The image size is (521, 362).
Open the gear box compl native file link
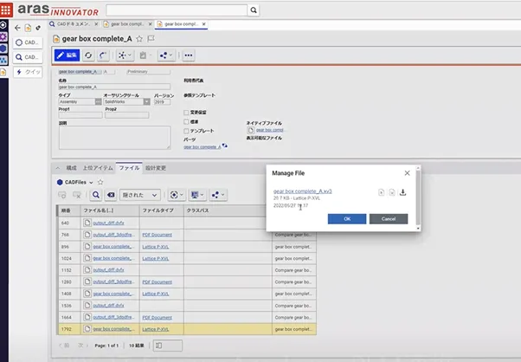(x=269, y=130)
